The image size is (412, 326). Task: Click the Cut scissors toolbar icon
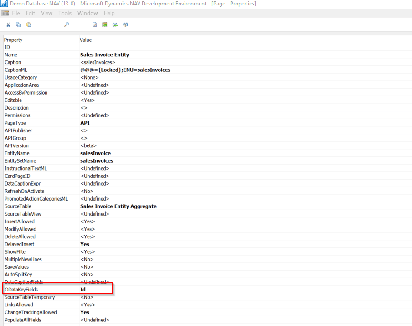[x=8, y=25]
